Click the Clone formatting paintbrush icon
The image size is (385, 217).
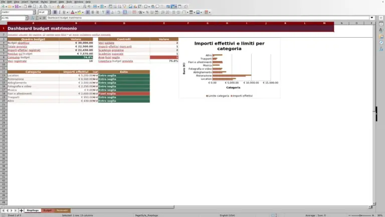click(x=58, y=7)
